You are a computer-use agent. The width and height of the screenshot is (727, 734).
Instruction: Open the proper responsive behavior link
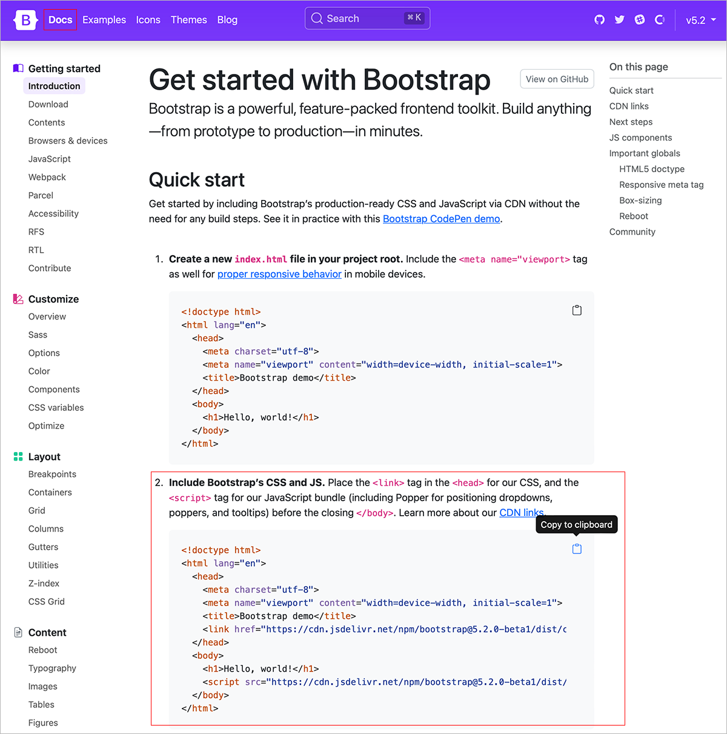point(279,274)
